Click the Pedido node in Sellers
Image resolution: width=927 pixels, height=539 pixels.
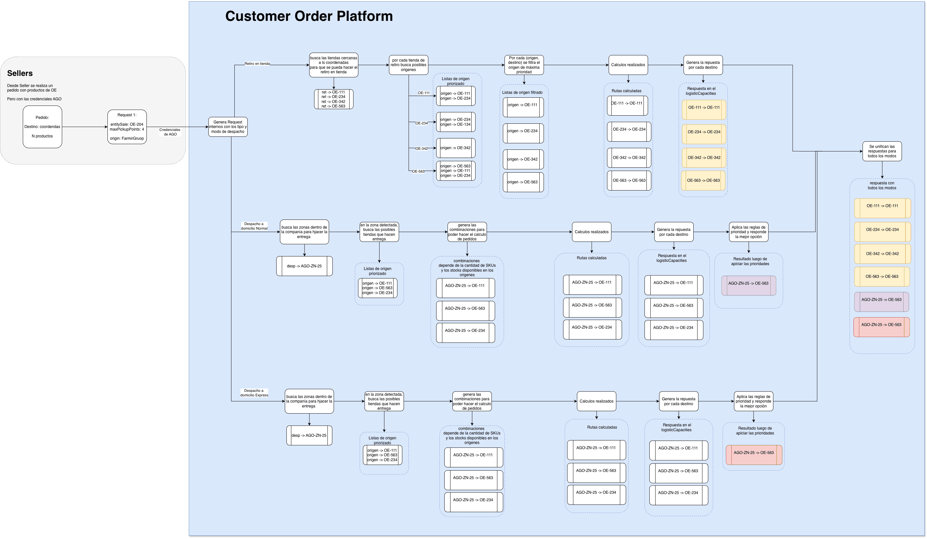click(x=42, y=127)
